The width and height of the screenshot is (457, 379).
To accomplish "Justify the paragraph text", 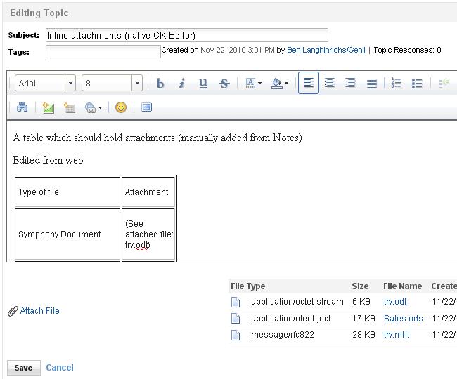I will 372,84.
